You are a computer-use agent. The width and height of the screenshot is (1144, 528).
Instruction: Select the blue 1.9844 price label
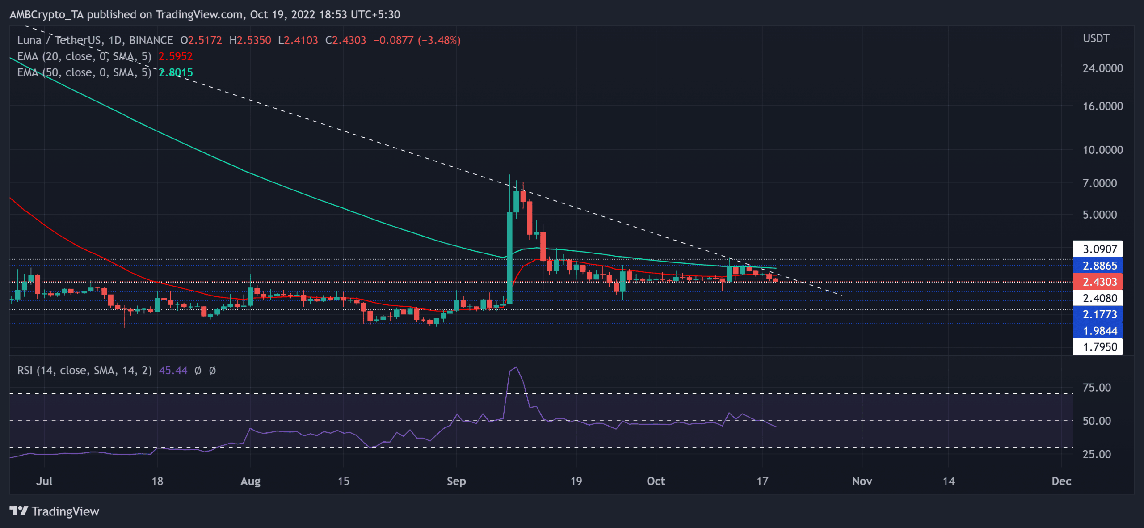[x=1098, y=331]
